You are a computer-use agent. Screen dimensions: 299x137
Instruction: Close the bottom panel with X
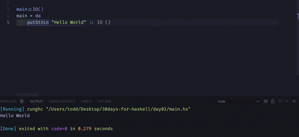coord(294,101)
